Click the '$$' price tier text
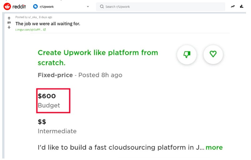Image resolution: width=251 pixels, height=160 pixels. pos(42,122)
